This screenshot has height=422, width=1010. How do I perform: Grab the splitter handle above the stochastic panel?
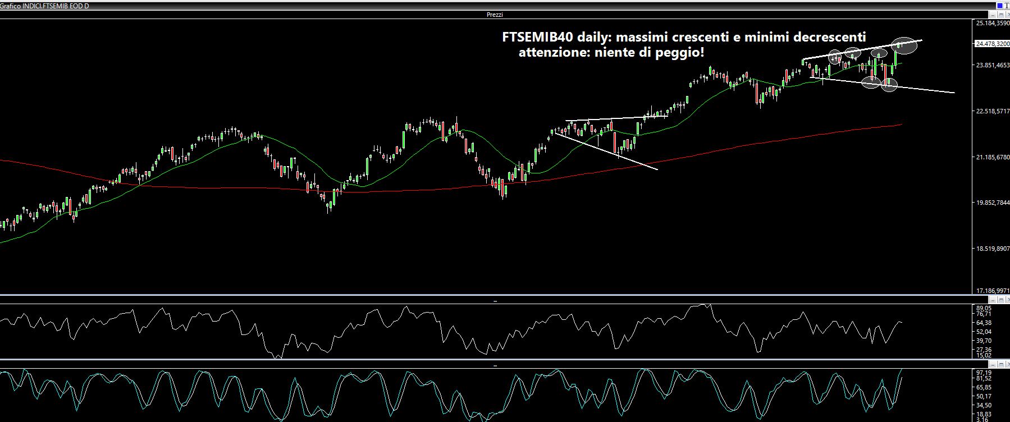point(495,365)
